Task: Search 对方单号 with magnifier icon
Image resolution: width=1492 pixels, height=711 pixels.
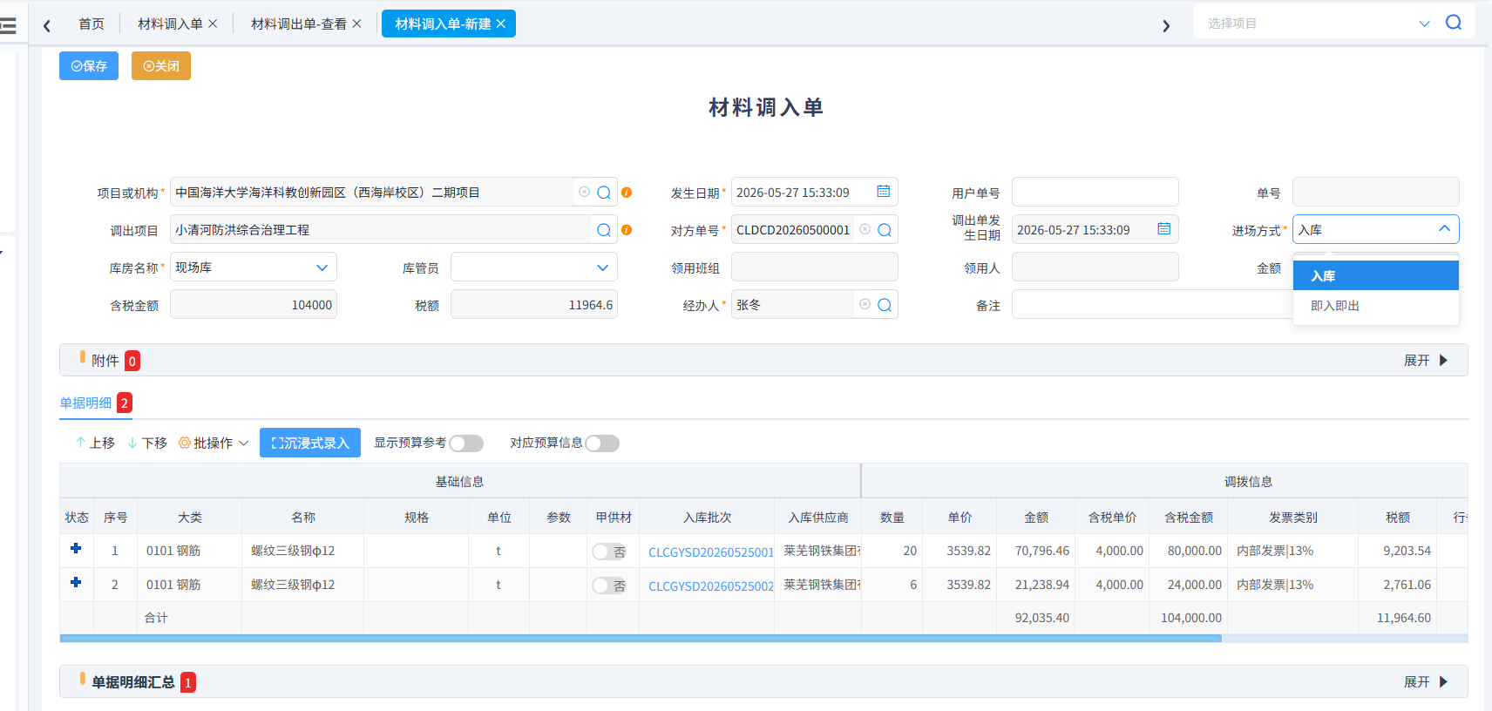Action: 885,230
